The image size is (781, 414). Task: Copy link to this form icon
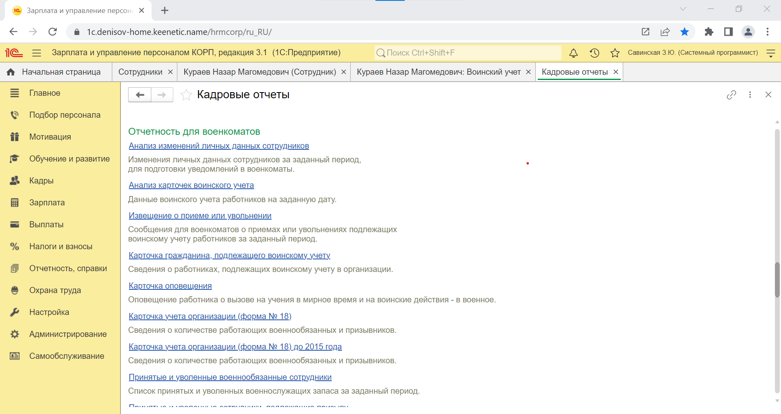pos(731,95)
